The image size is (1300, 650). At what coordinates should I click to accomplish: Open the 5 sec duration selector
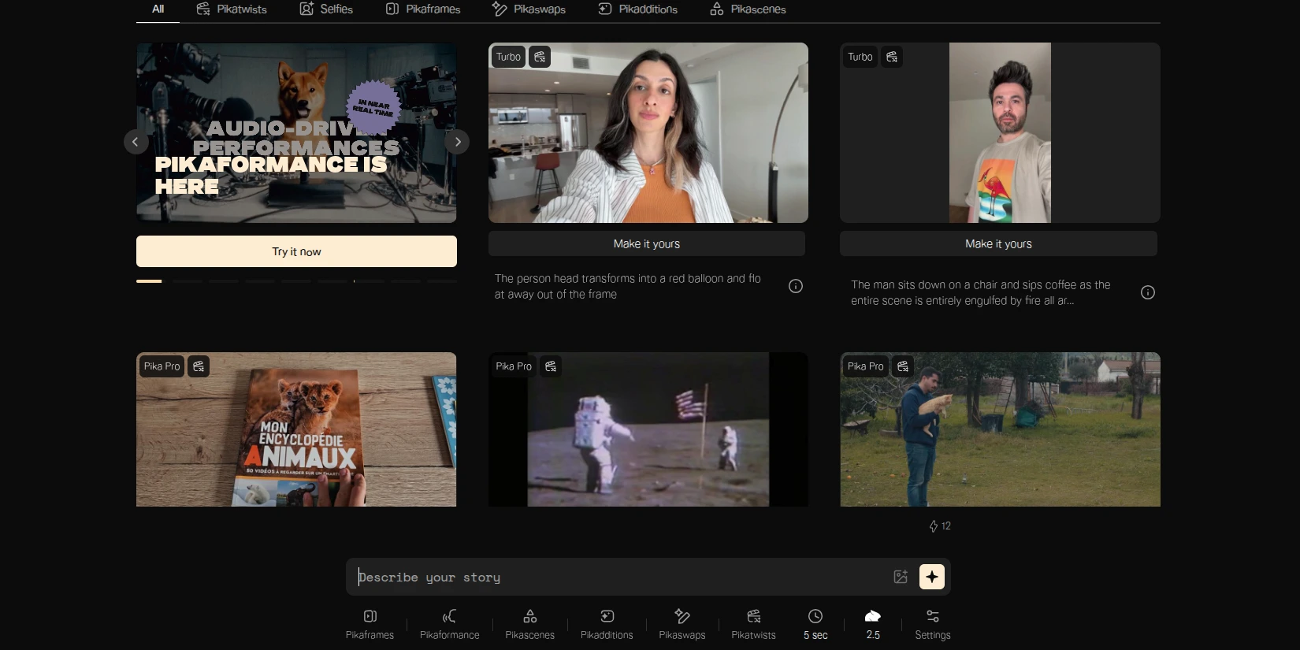click(815, 624)
